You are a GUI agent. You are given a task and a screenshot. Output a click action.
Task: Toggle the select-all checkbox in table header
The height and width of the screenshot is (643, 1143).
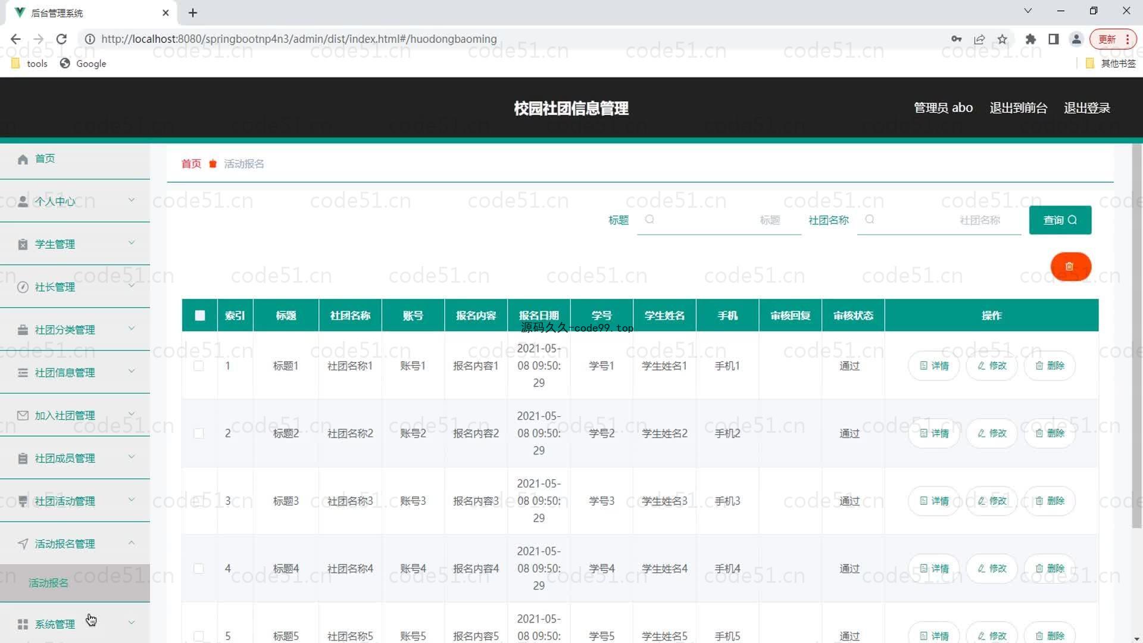click(x=200, y=316)
